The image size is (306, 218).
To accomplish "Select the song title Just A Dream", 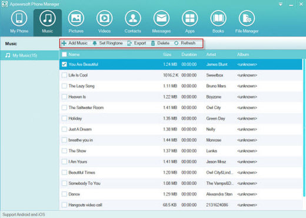I will tap(80, 129).
